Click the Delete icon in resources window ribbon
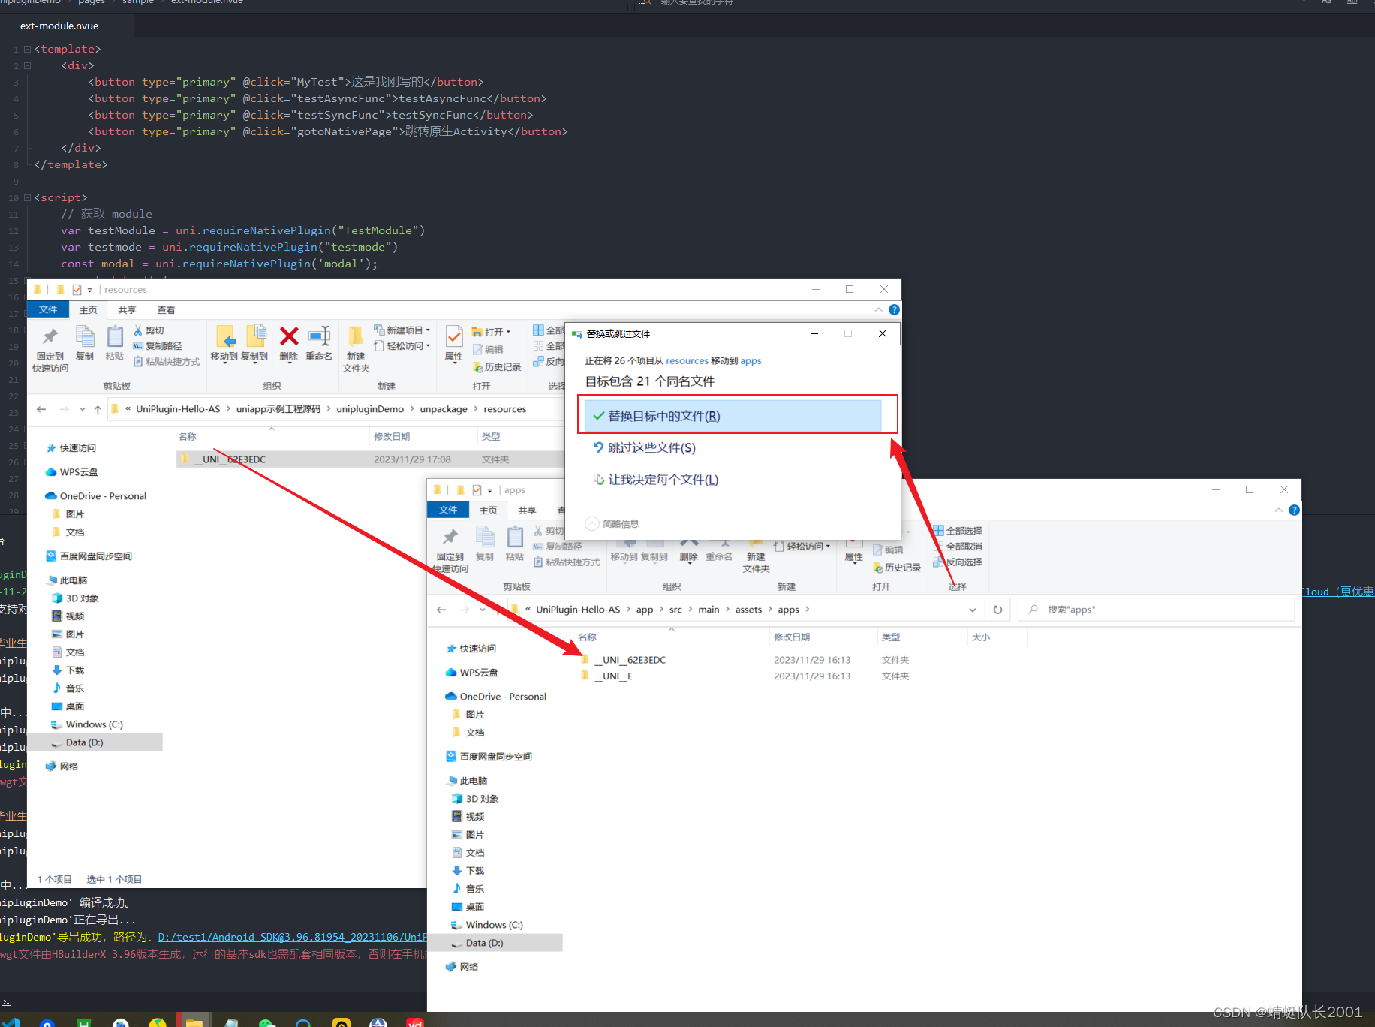 [289, 344]
